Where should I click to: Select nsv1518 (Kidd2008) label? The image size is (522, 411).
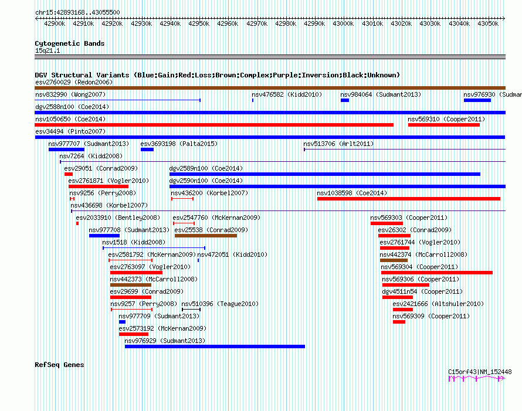pyautogui.click(x=134, y=242)
